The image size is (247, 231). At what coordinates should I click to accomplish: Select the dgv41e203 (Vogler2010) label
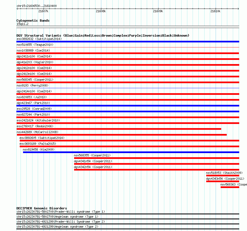(x=35, y=62)
